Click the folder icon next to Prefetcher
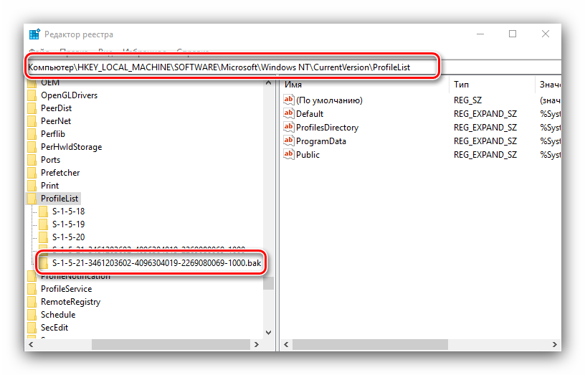585x375 pixels. [x=32, y=173]
